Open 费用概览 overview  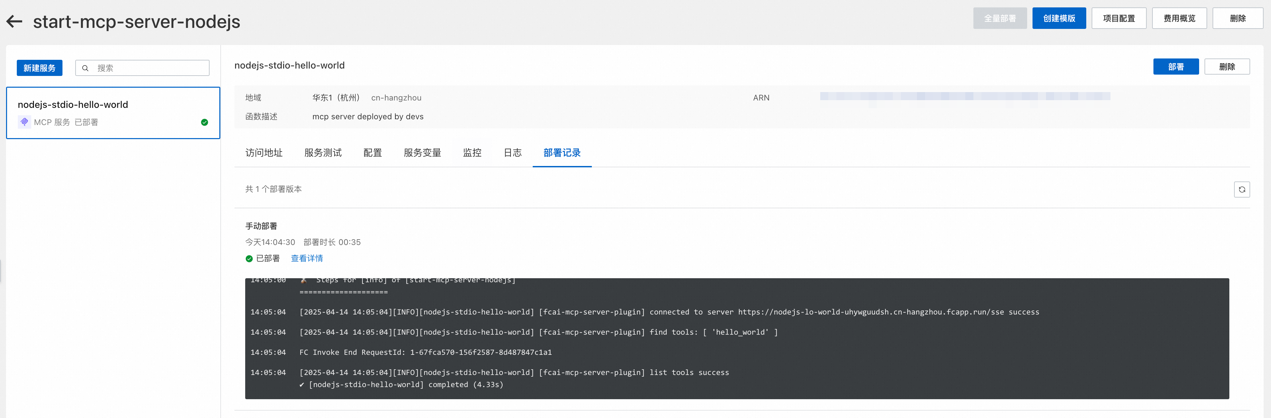click(x=1179, y=18)
